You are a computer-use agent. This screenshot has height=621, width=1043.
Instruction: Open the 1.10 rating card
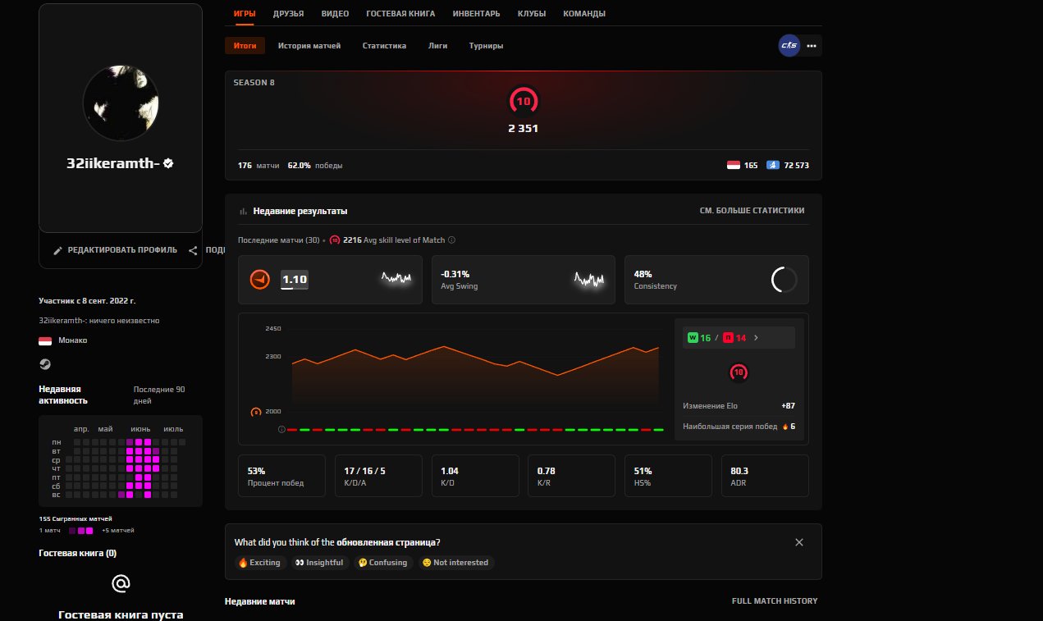tap(330, 280)
